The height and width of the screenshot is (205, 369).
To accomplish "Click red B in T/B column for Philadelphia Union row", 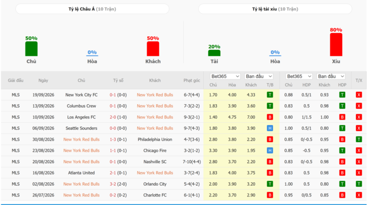I will point(270,139).
